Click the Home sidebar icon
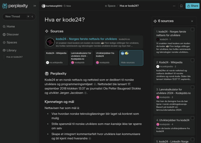 coord(4,27)
